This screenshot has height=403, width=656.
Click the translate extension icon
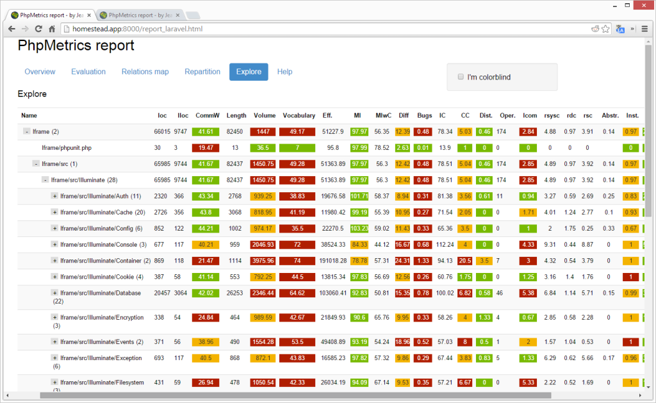point(620,29)
